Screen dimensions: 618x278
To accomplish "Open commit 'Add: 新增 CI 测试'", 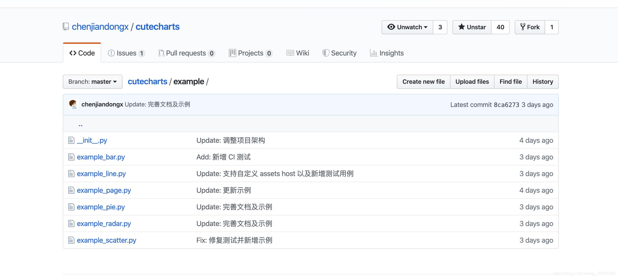I will click(x=223, y=157).
